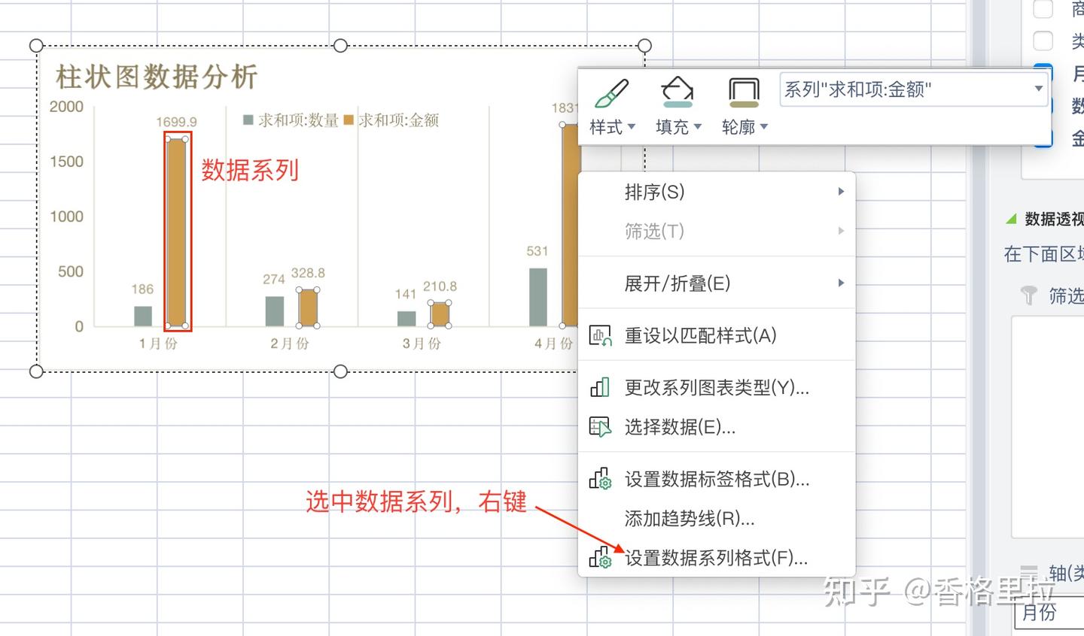This screenshot has width=1084, height=636.
Task: Select the orange 1月份 bar valued 1699.9
Action: coord(177,232)
